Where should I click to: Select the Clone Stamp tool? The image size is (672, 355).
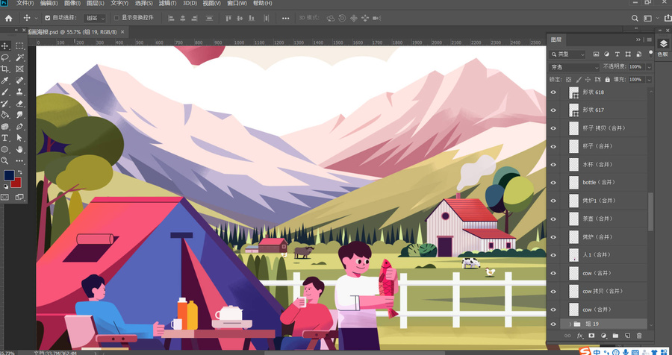coord(19,92)
